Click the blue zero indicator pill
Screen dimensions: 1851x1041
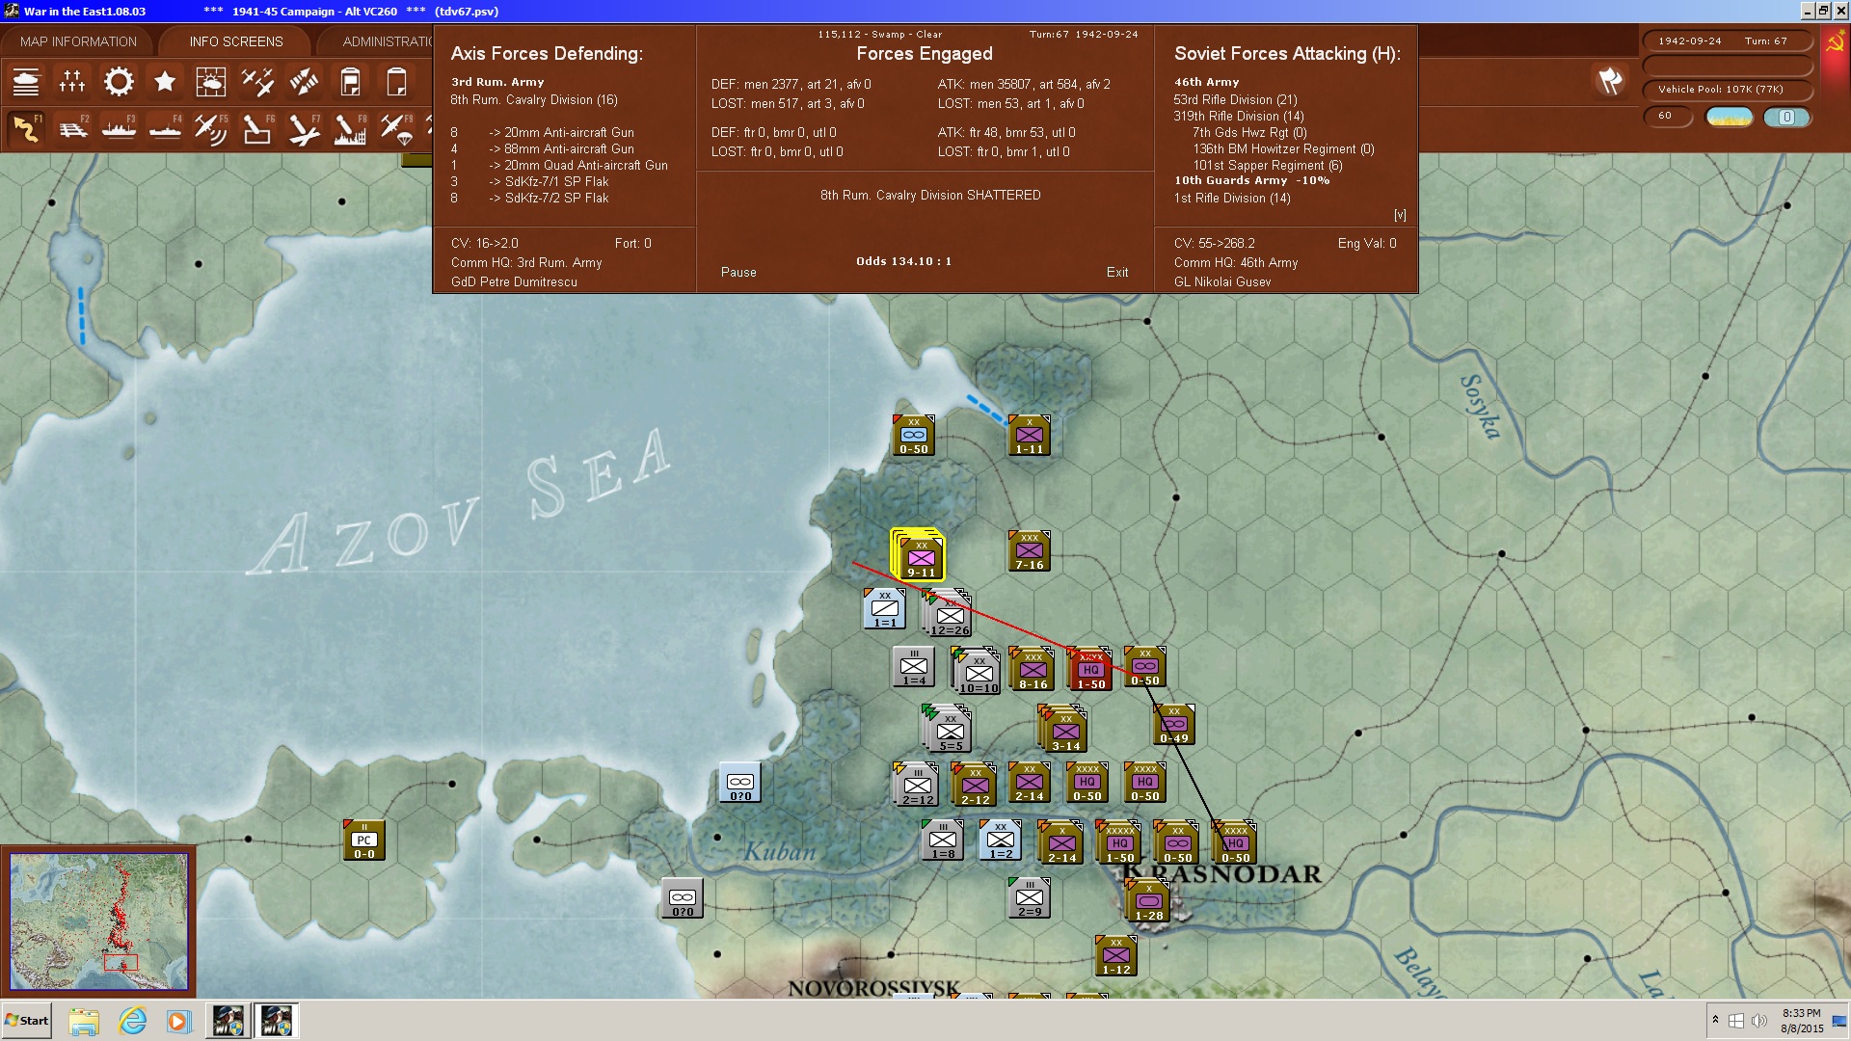click(x=1786, y=117)
